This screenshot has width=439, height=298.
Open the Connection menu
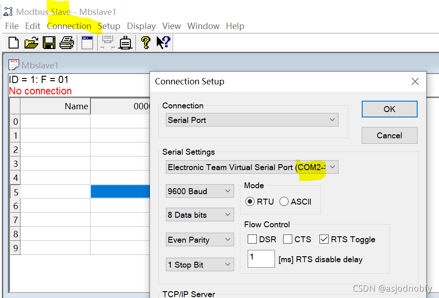tap(69, 26)
